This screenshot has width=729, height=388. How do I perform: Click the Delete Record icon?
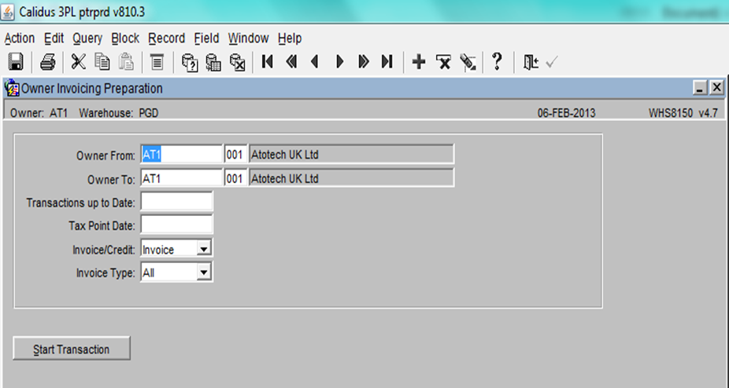[443, 62]
